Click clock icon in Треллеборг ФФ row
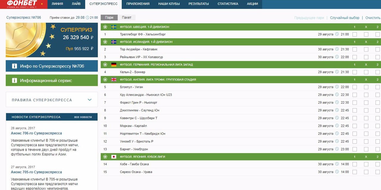Image resolution: width=381 pixels, height=190 pixels. [337, 34]
